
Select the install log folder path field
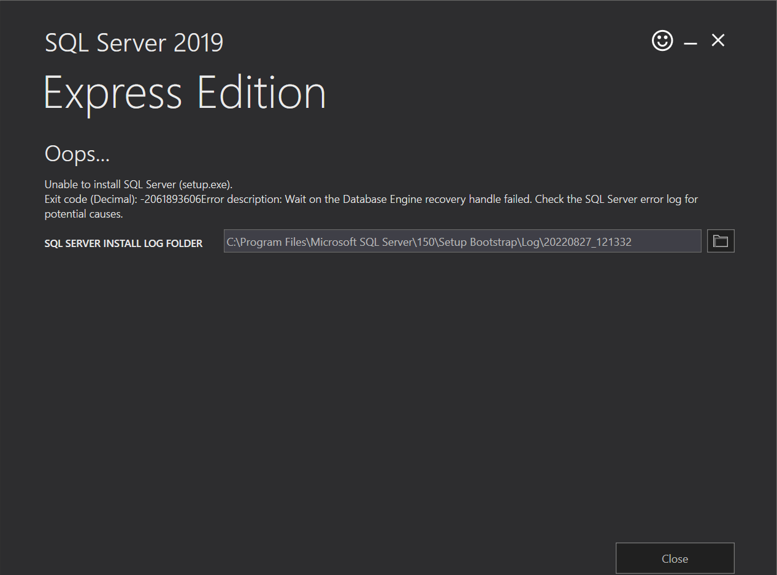coord(462,241)
